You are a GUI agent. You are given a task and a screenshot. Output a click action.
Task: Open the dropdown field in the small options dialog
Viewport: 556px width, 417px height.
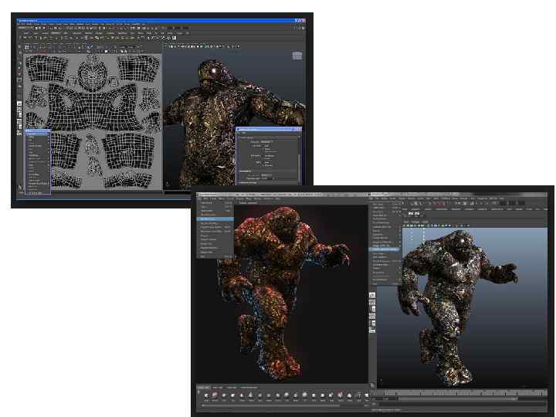pos(267,141)
